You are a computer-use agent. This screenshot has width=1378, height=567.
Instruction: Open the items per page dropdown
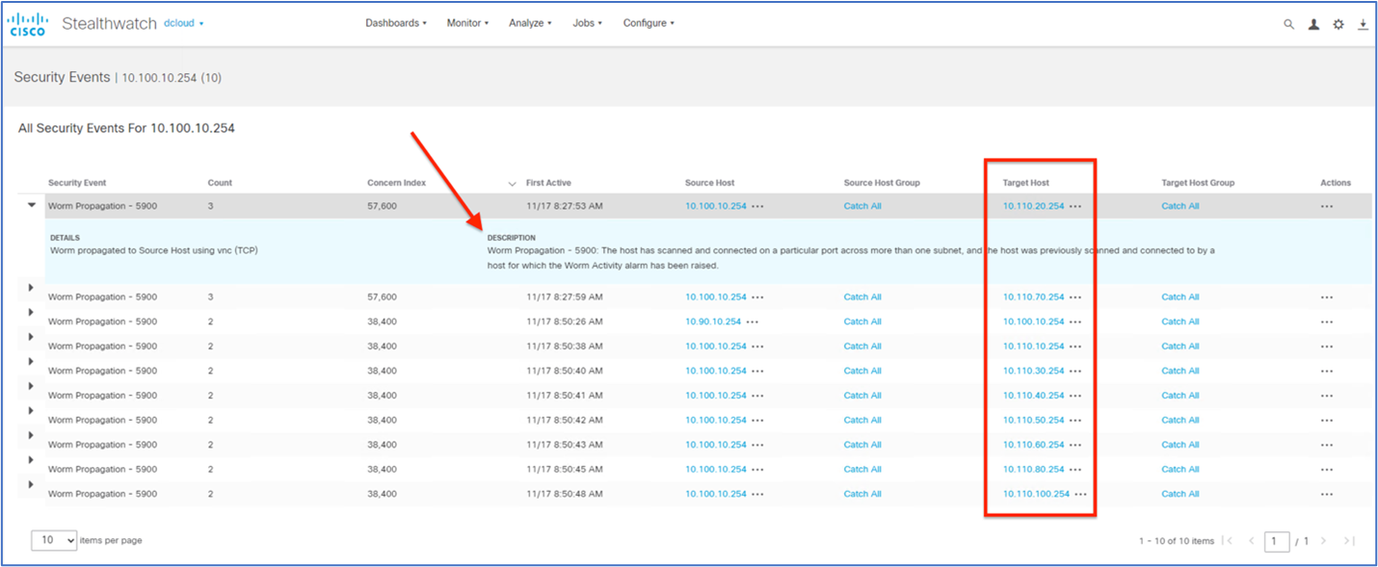click(x=54, y=540)
